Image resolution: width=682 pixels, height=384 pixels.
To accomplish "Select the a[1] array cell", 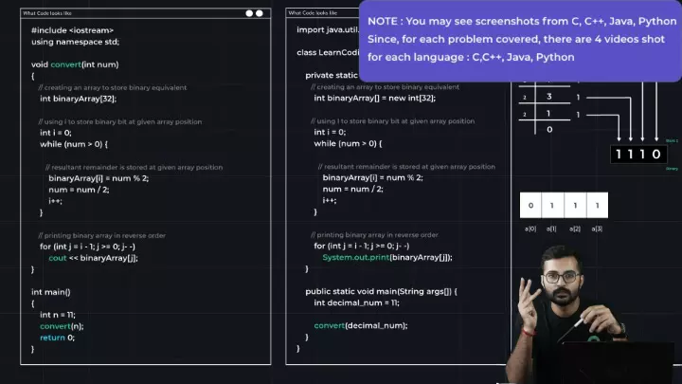I will pyautogui.click(x=552, y=206).
